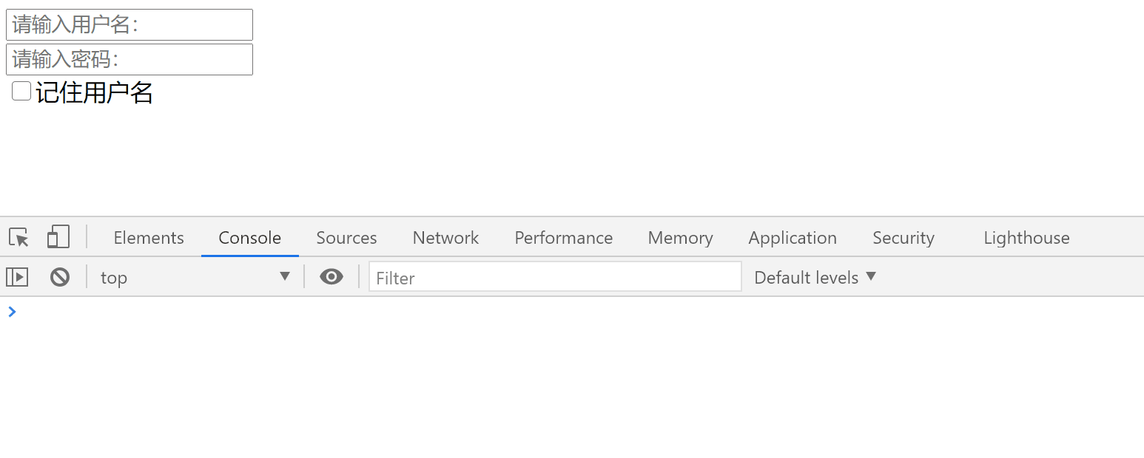Screen dimensions: 1144x458
Task: Show the console sidebar panel
Action: point(17,277)
